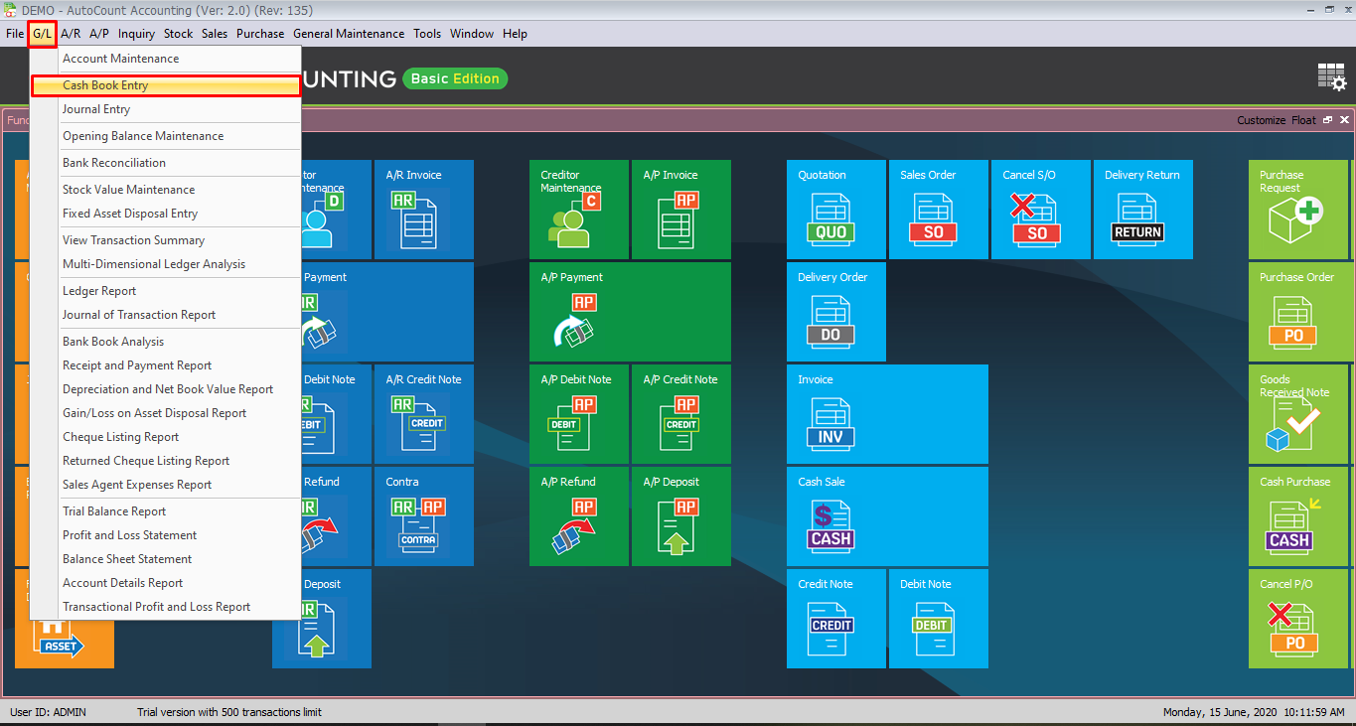Open the Cash Purchase tile
Screen dimensions: 1356x726
(x=1298, y=516)
